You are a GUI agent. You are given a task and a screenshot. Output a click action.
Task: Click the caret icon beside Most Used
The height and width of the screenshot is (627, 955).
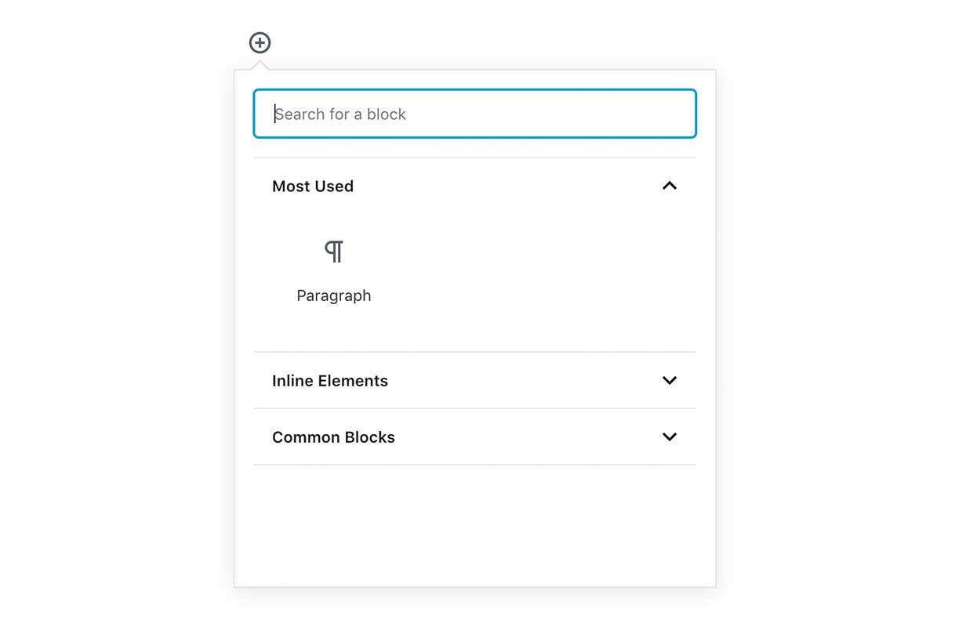pyautogui.click(x=670, y=186)
